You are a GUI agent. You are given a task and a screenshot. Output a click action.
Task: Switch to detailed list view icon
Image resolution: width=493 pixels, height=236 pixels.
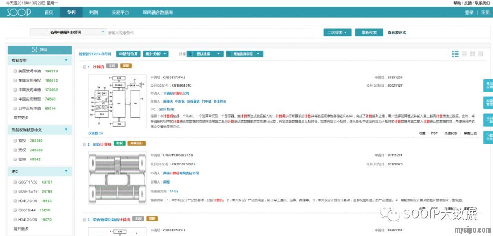pos(455,54)
